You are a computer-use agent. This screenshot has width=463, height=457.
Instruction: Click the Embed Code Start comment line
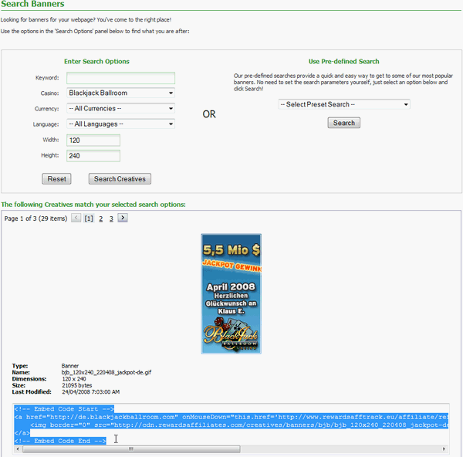coord(64,409)
